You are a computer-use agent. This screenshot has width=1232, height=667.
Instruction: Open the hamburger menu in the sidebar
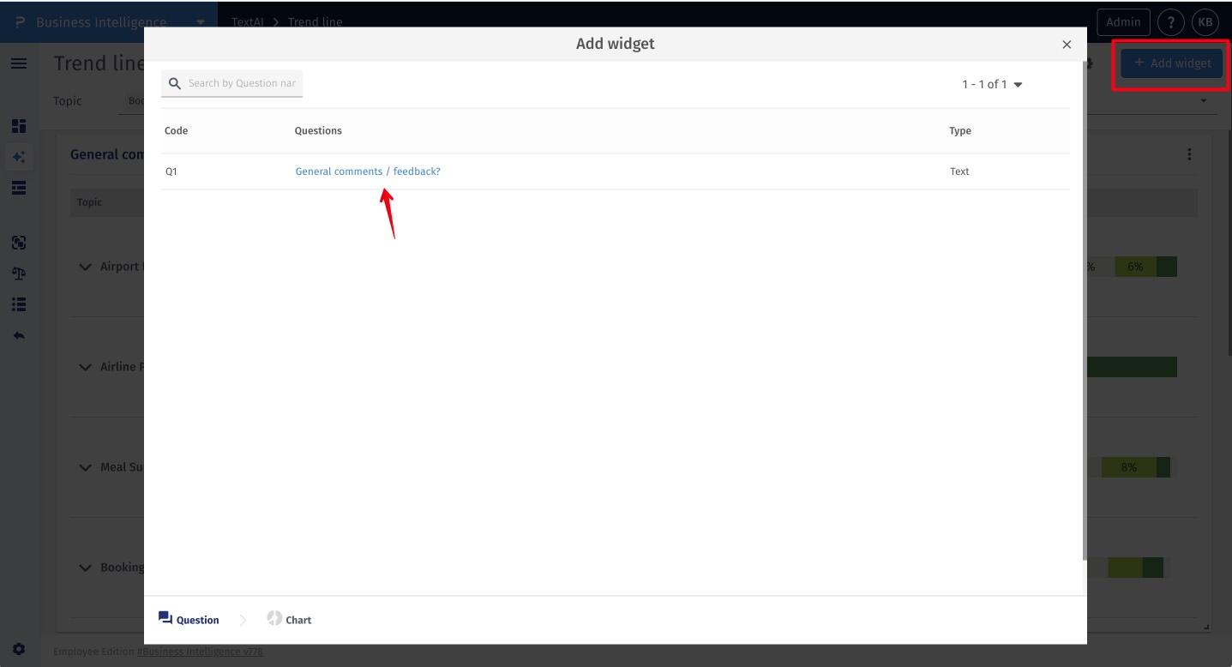click(x=18, y=62)
